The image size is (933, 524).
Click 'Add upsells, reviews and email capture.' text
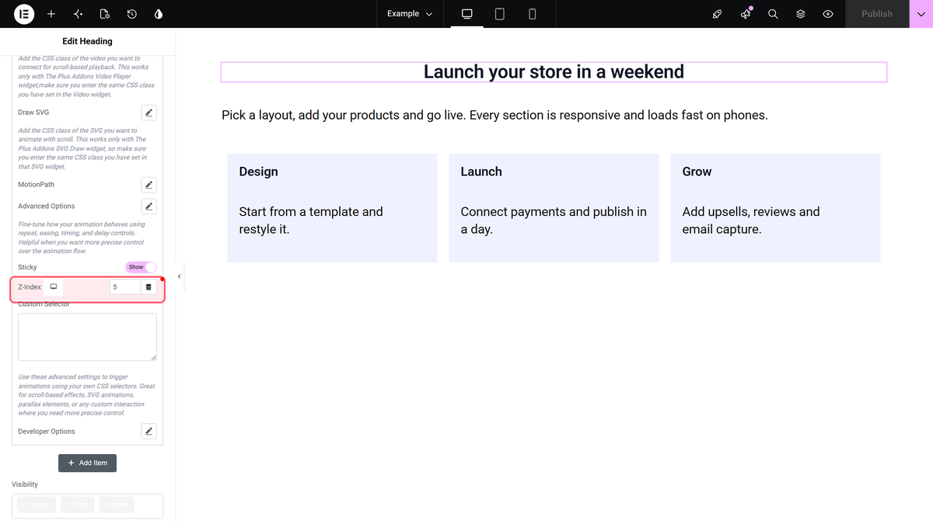click(751, 220)
